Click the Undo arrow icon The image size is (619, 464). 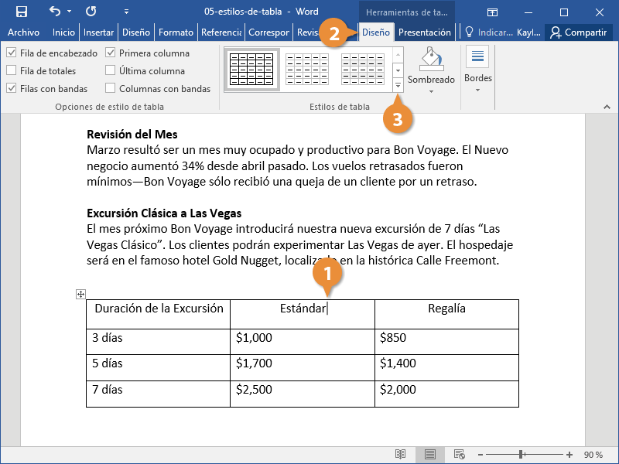point(55,11)
